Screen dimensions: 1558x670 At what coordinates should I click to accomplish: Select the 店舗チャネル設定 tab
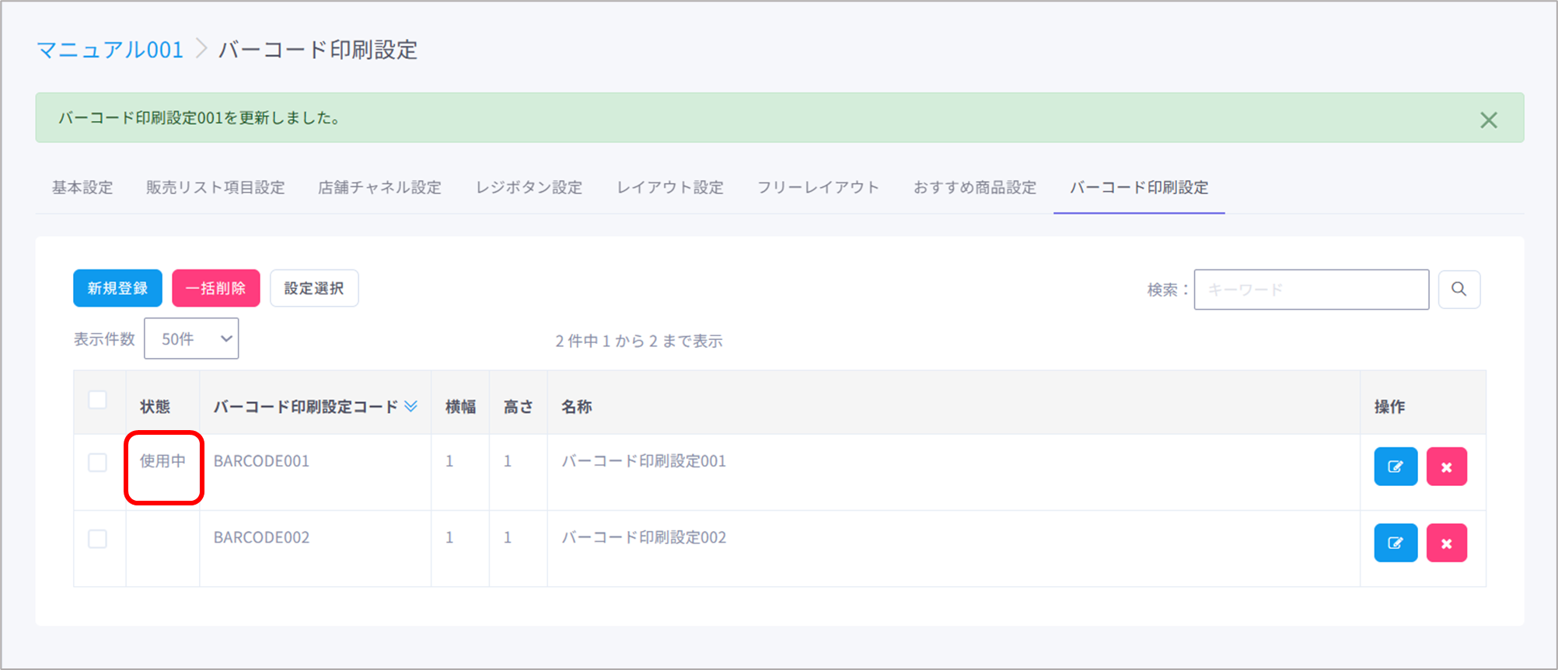point(379,188)
